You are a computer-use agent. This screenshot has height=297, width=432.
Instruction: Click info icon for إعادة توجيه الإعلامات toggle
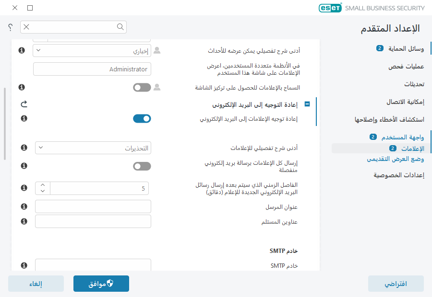24,118
